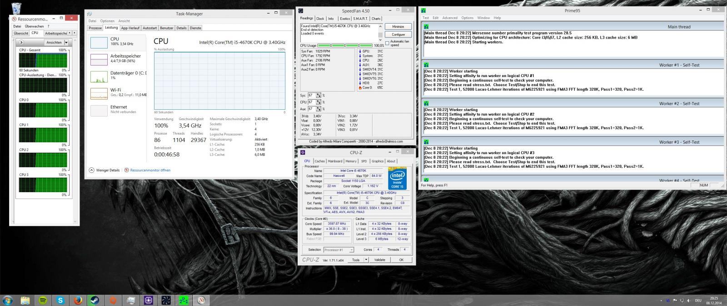Viewport: 727px width, 306px height.
Task: Click the Prime95 title bar icon
Action: click(423, 10)
